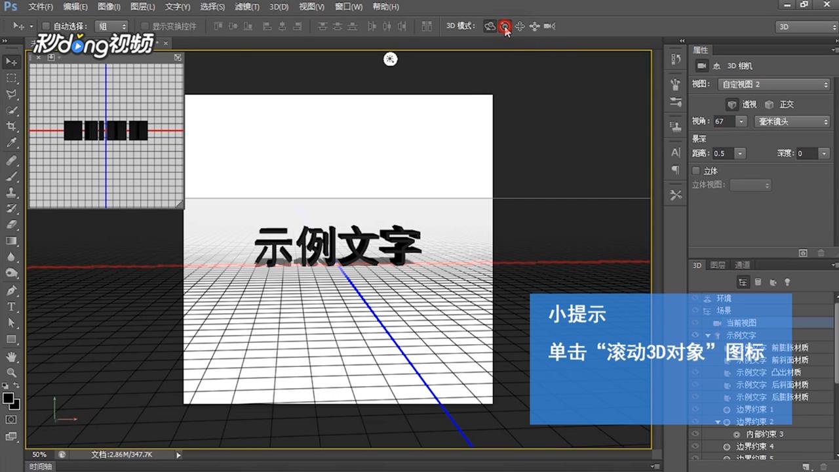Select the Healing Brush tool
This screenshot has width=839, height=472.
(11, 161)
